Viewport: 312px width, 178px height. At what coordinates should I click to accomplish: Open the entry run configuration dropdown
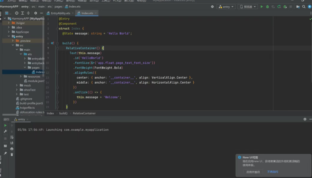tap(226, 7)
